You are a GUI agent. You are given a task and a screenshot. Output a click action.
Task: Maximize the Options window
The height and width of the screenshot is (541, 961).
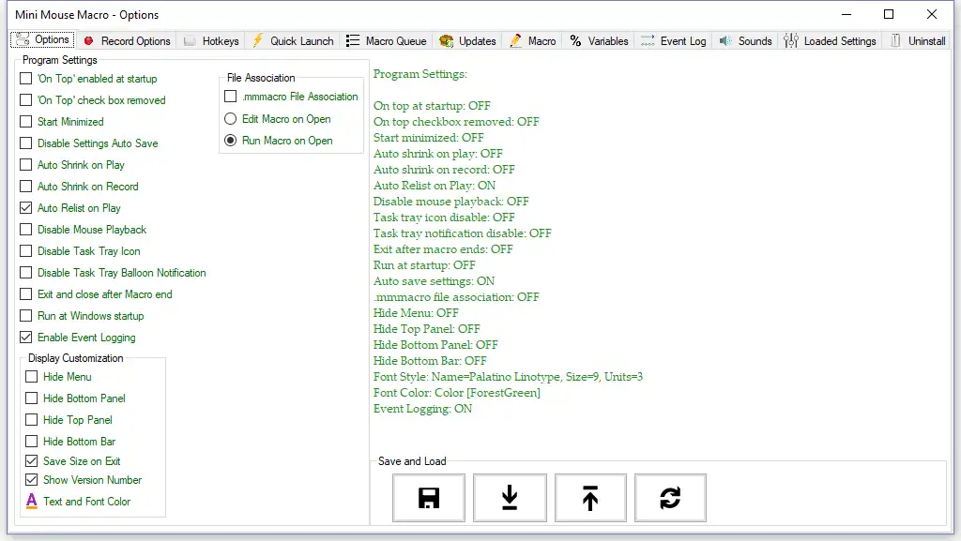click(x=889, y=14)
